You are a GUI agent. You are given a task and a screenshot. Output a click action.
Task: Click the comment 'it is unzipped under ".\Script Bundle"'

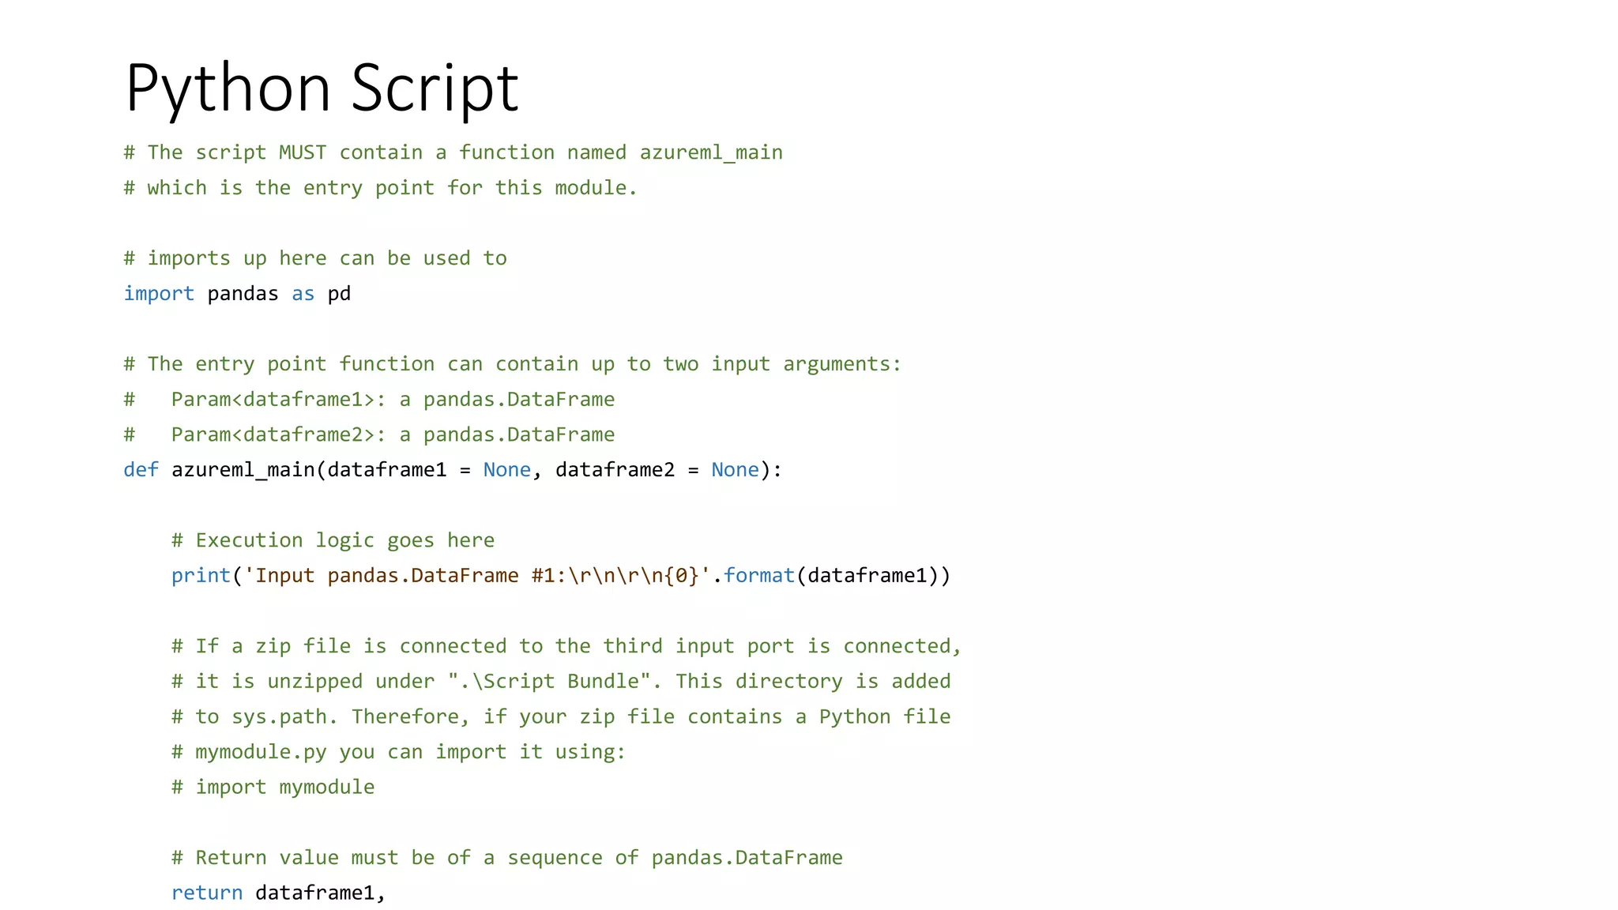(561, 682)
